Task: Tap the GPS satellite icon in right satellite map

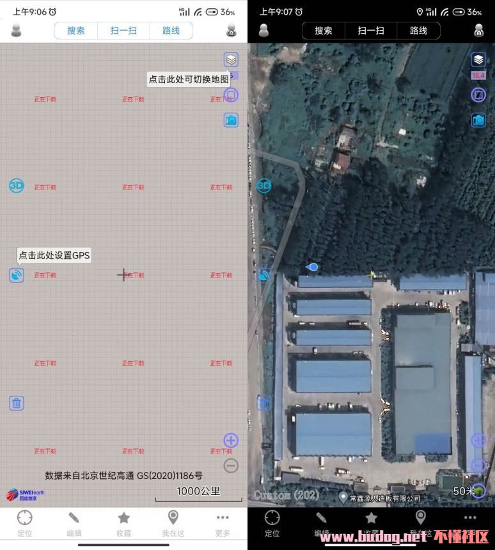Action: click(264, 276)
